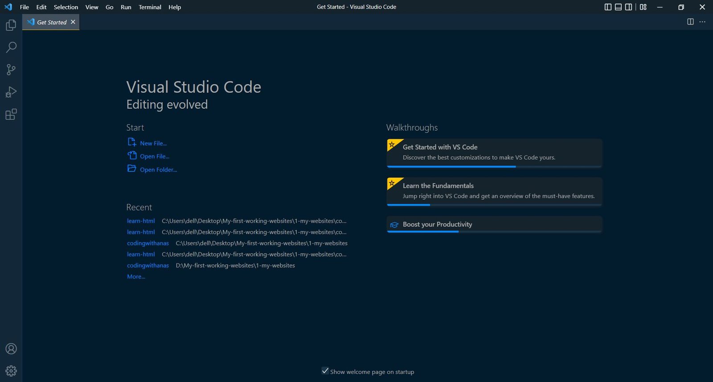Viewport: 713px width, 382px height.
Task: Click the Open File... link
Action: tap(155, 156)
